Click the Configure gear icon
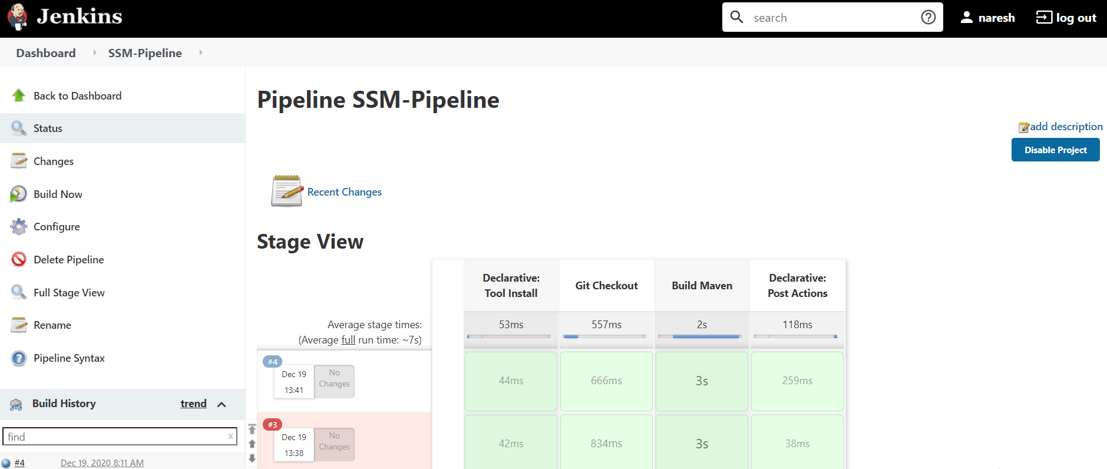 click(19, 227)
